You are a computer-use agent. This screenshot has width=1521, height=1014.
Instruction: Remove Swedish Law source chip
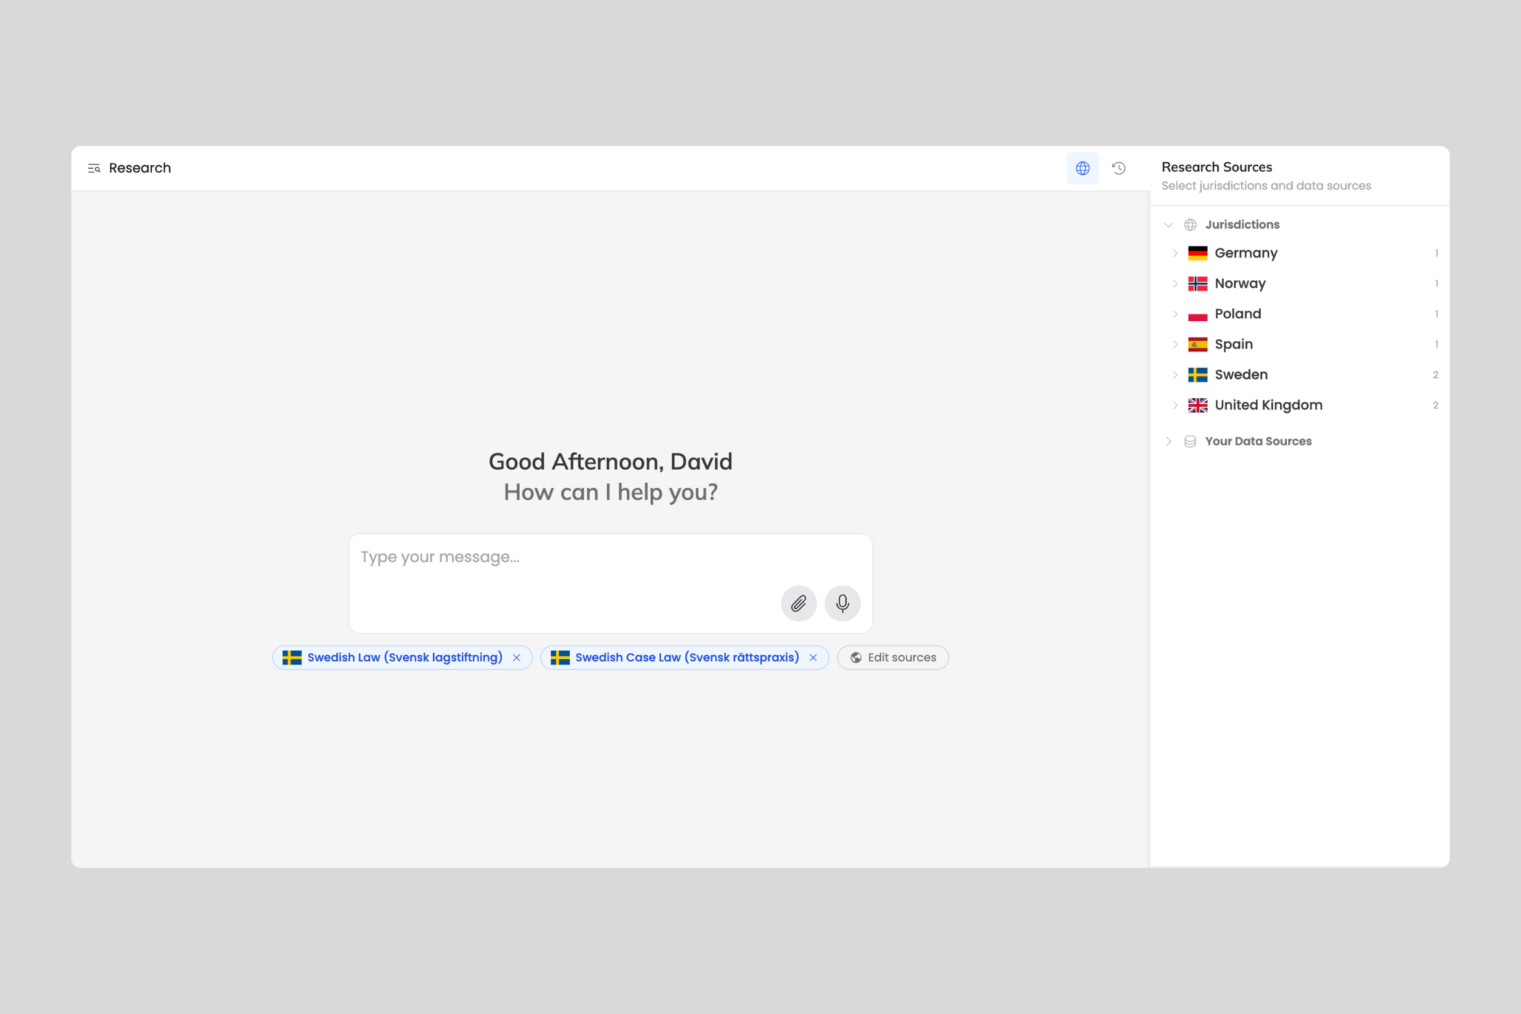click(x=517, y=658)
